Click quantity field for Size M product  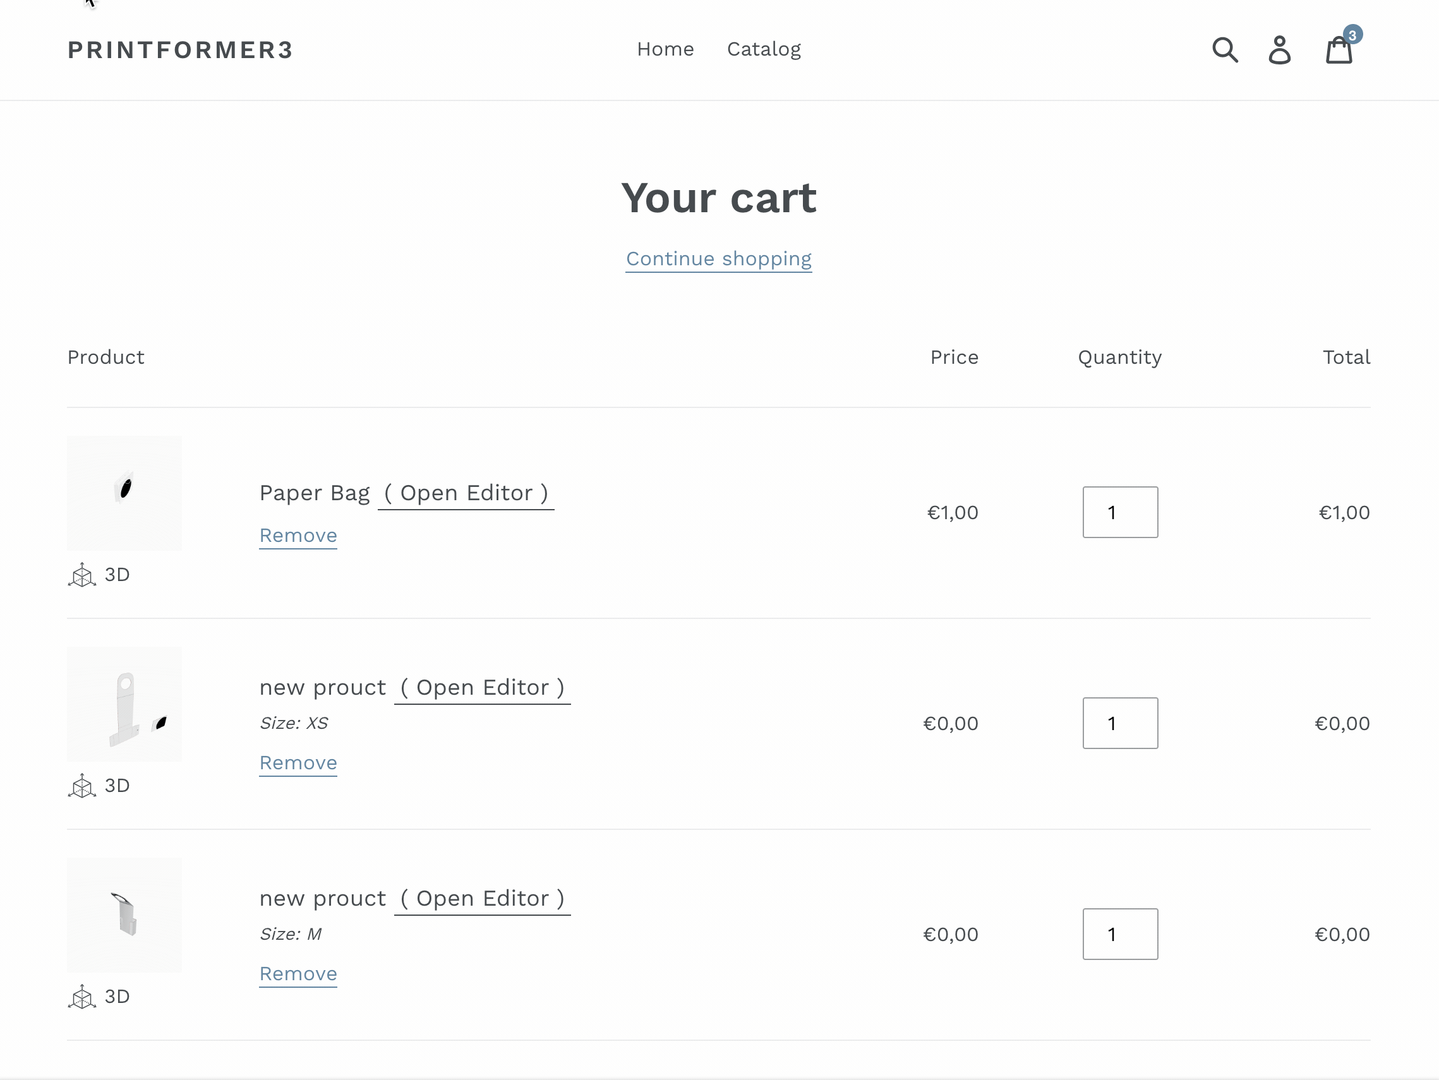(x=1119, y=934)
